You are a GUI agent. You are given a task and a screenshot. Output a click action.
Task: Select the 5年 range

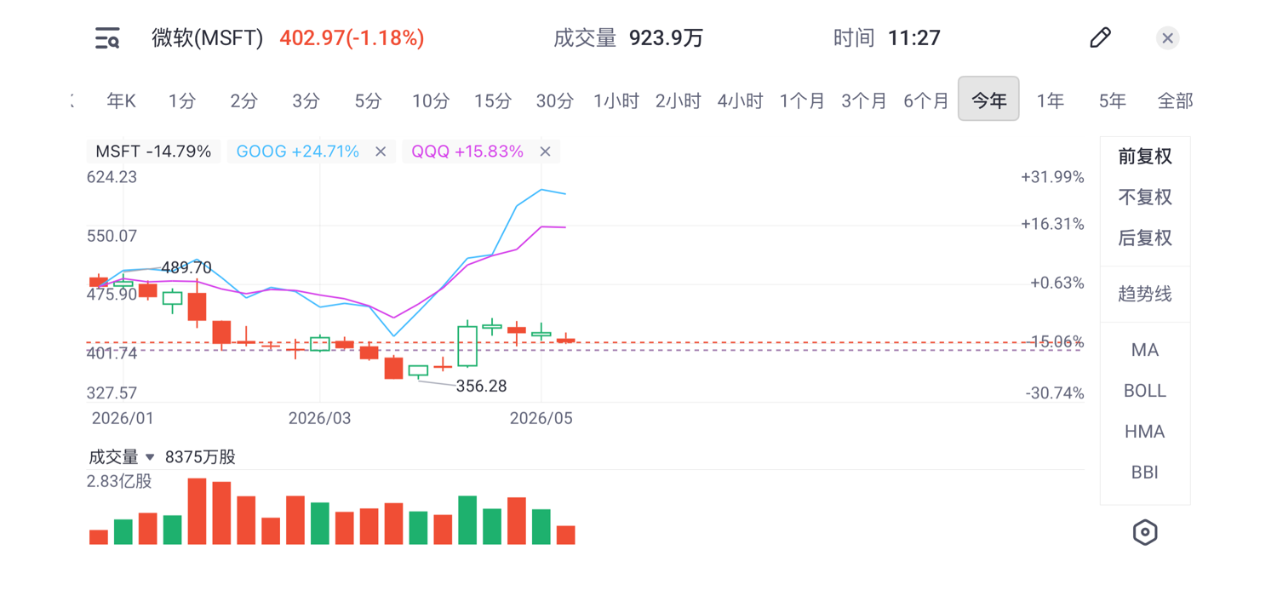pyautogui.click(x=1113, y=100)
